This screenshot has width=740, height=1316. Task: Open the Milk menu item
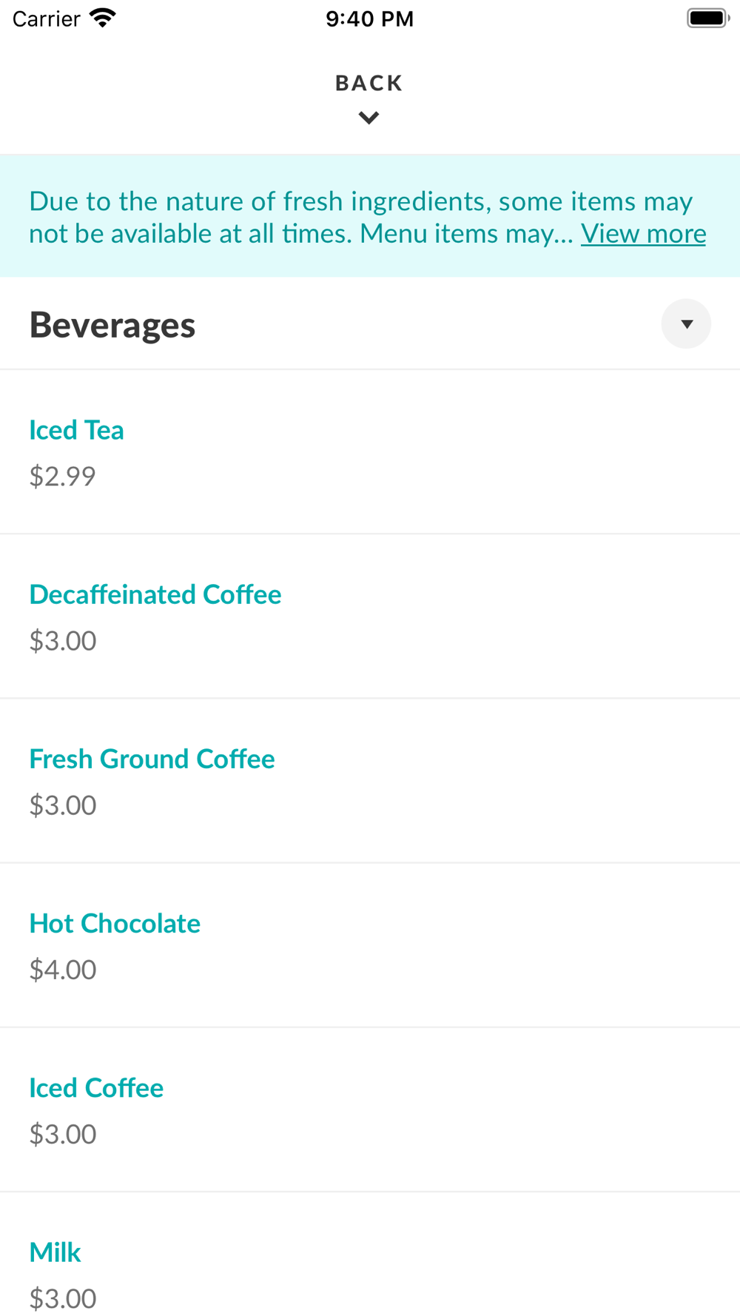point(55,1252)
